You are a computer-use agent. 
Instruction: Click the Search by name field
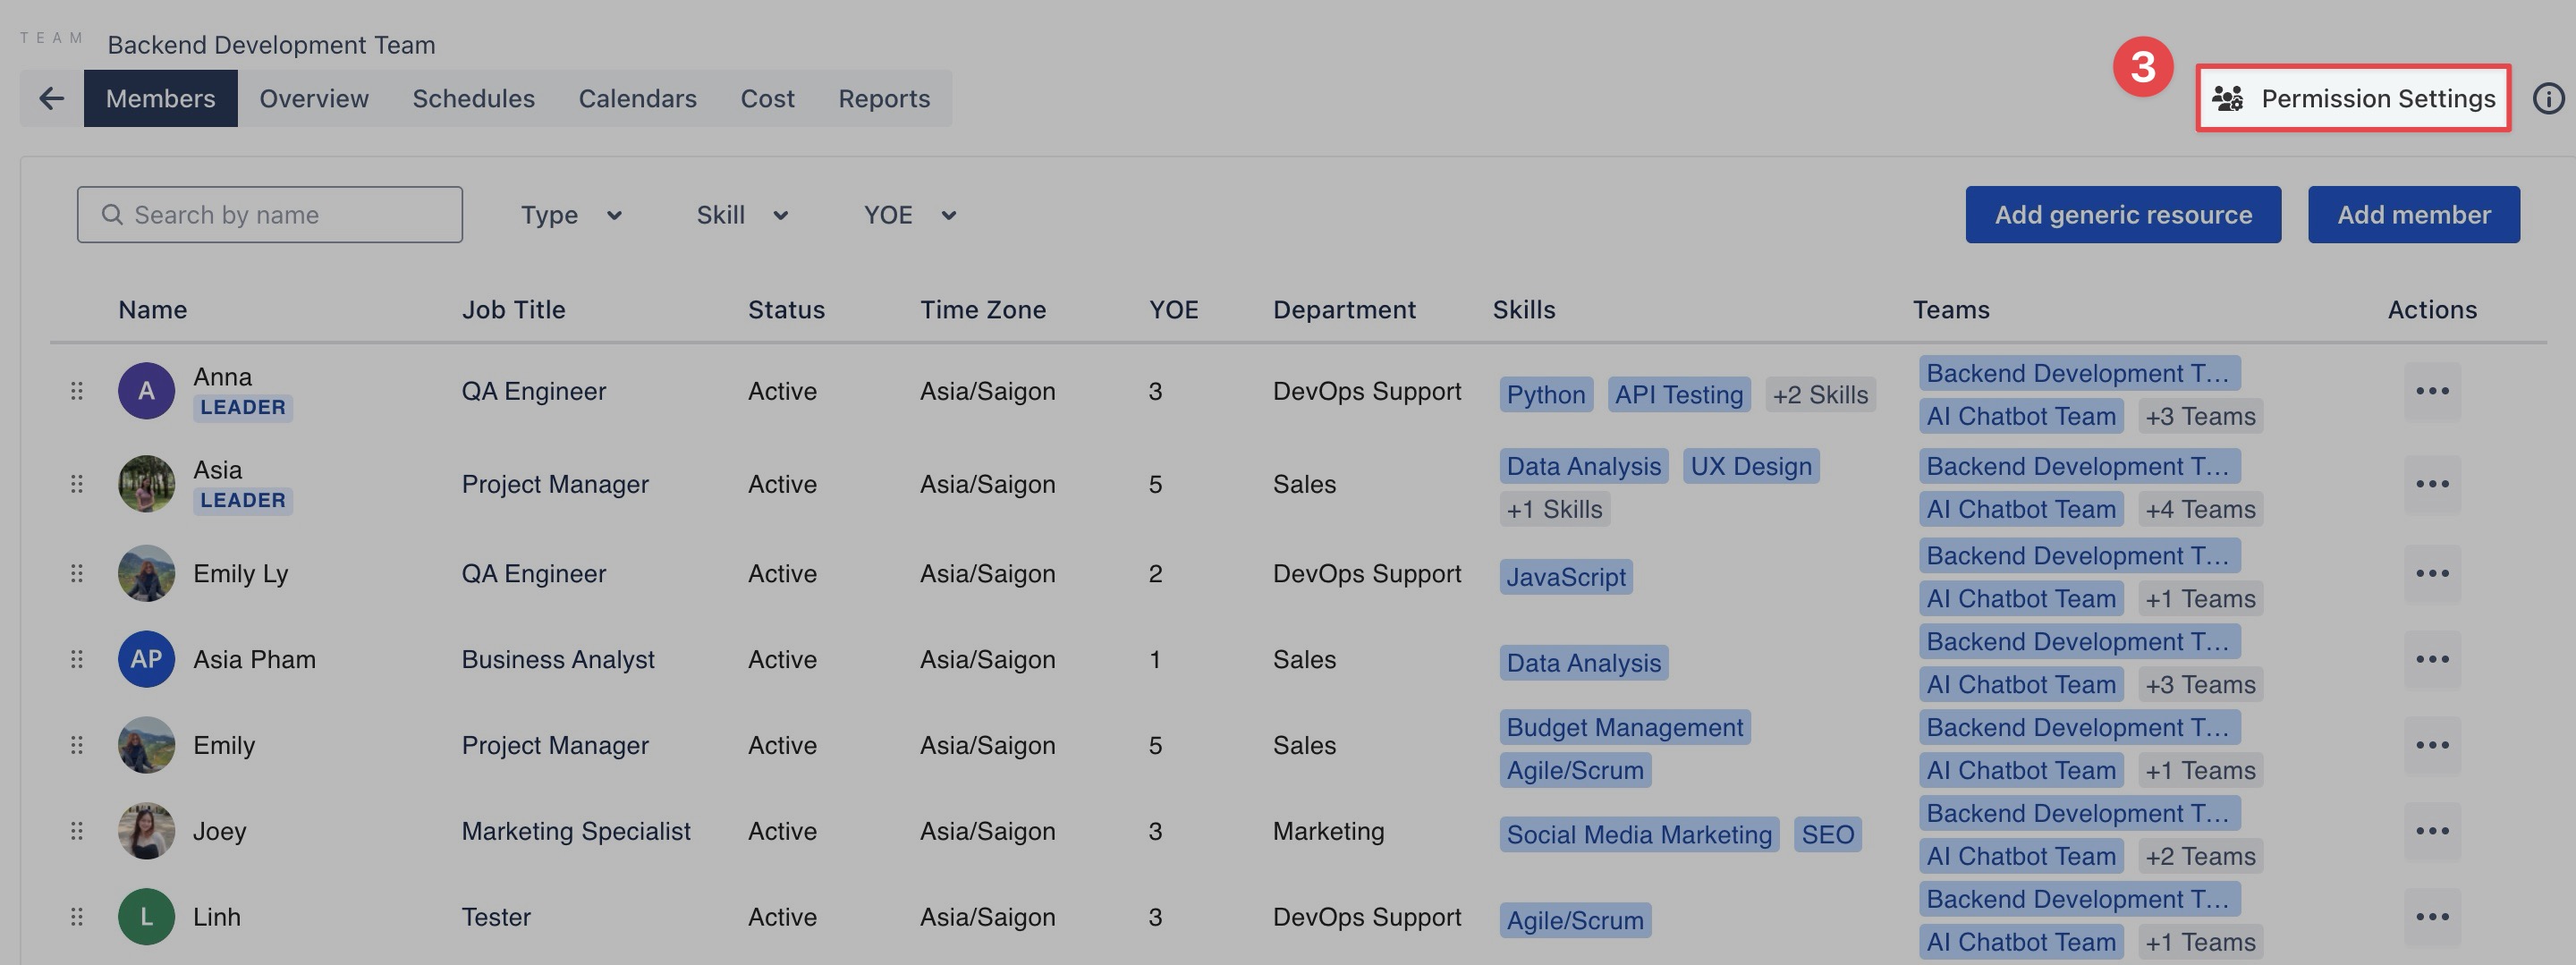270,215
